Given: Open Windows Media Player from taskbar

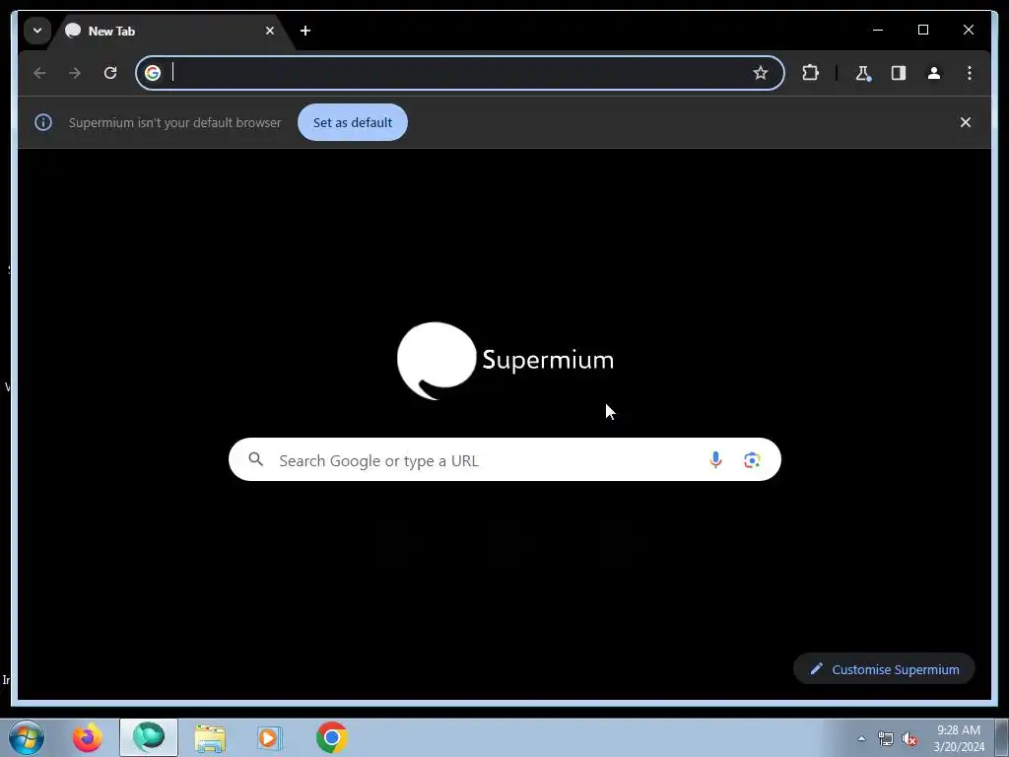Looking at the screenshot, I should (270, 737).
